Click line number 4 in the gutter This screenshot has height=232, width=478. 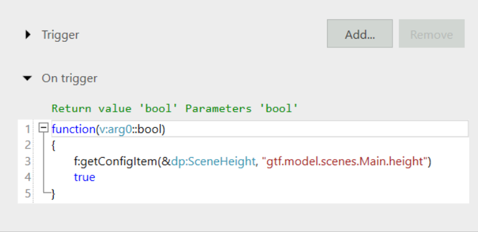coord(27,177)
